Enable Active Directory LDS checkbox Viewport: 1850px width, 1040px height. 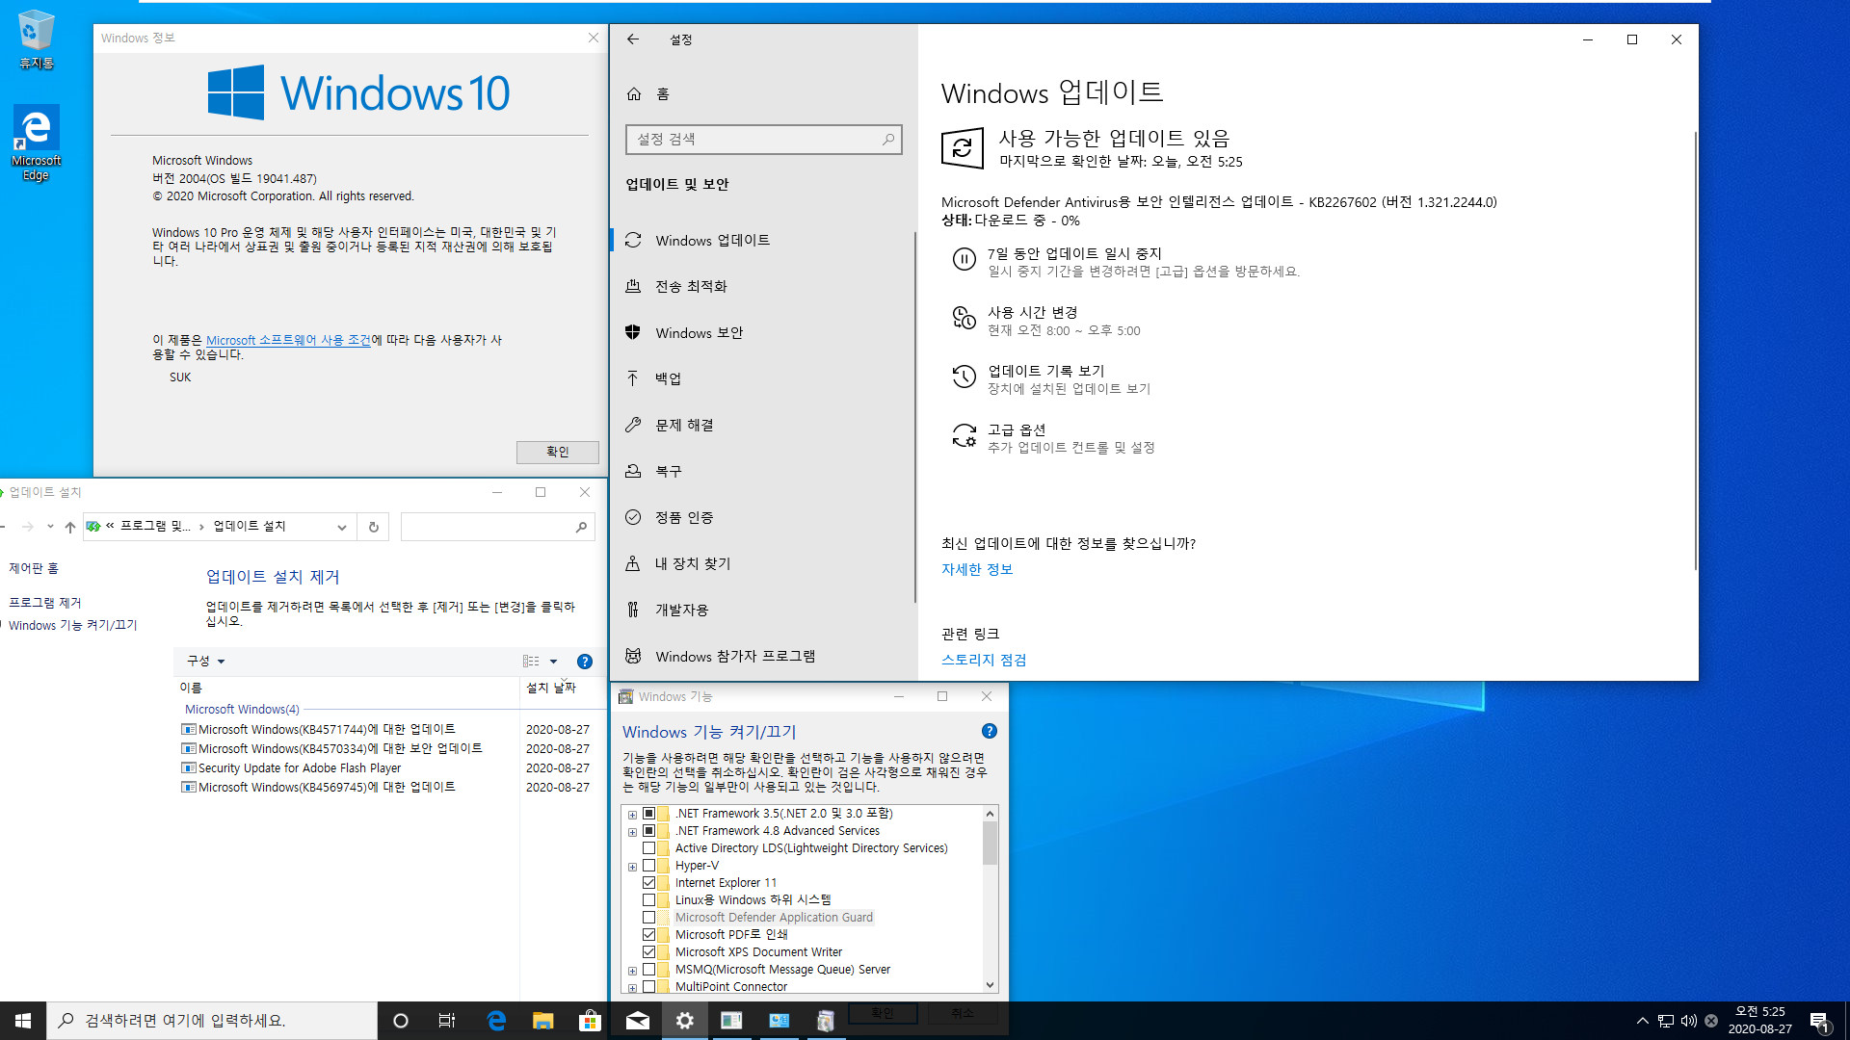[x=648, y=848]
